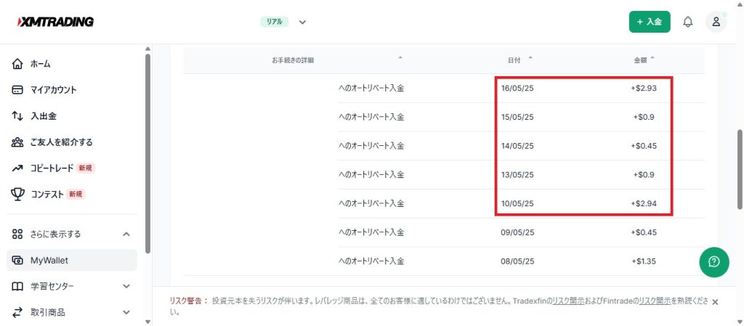Open コピートレード menu item
The height and width of the screenshot is (326, 744).
(x=52, y=168)
